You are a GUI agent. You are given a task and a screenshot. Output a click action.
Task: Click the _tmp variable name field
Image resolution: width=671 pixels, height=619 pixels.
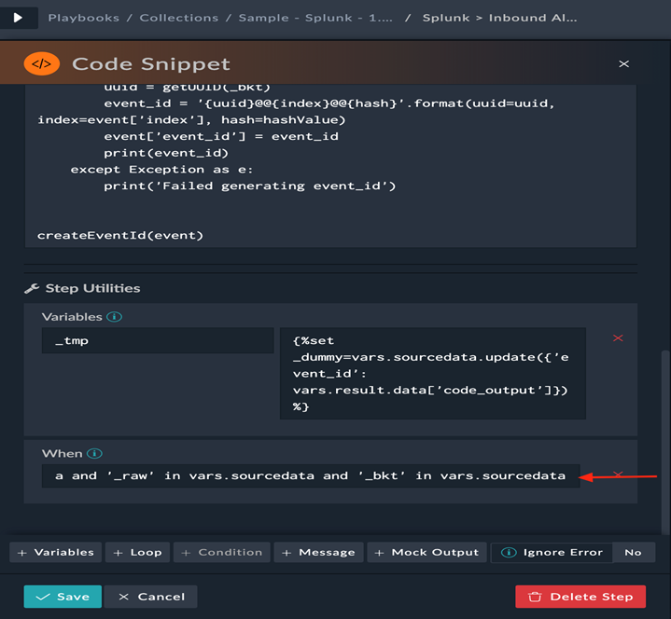158,341
